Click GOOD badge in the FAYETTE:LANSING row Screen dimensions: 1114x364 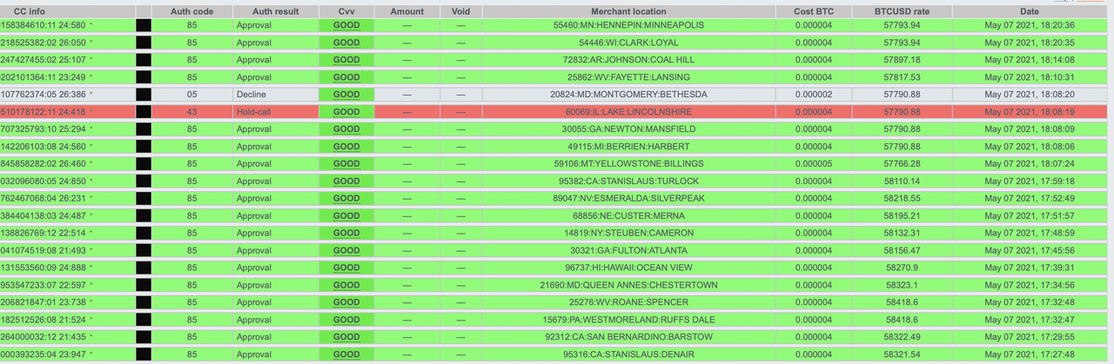346,77
